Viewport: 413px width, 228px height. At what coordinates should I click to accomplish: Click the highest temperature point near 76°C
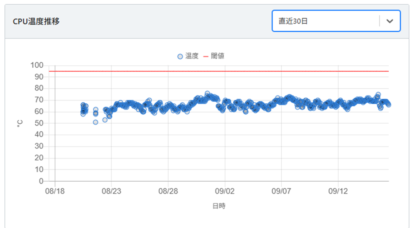[207, 93]
